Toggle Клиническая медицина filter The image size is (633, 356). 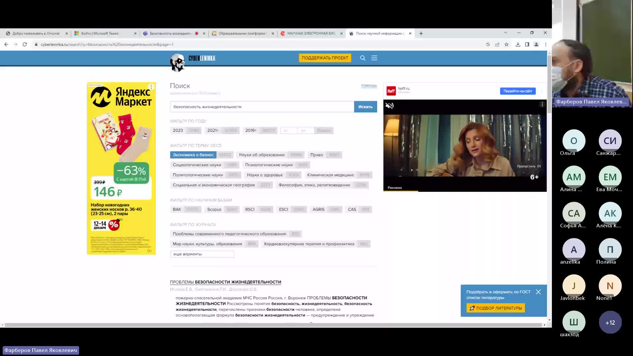(338, 175)
